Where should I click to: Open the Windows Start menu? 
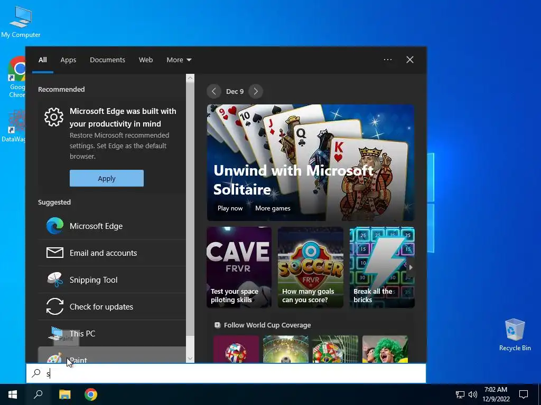pyautogui.click(x=13, y=394)
